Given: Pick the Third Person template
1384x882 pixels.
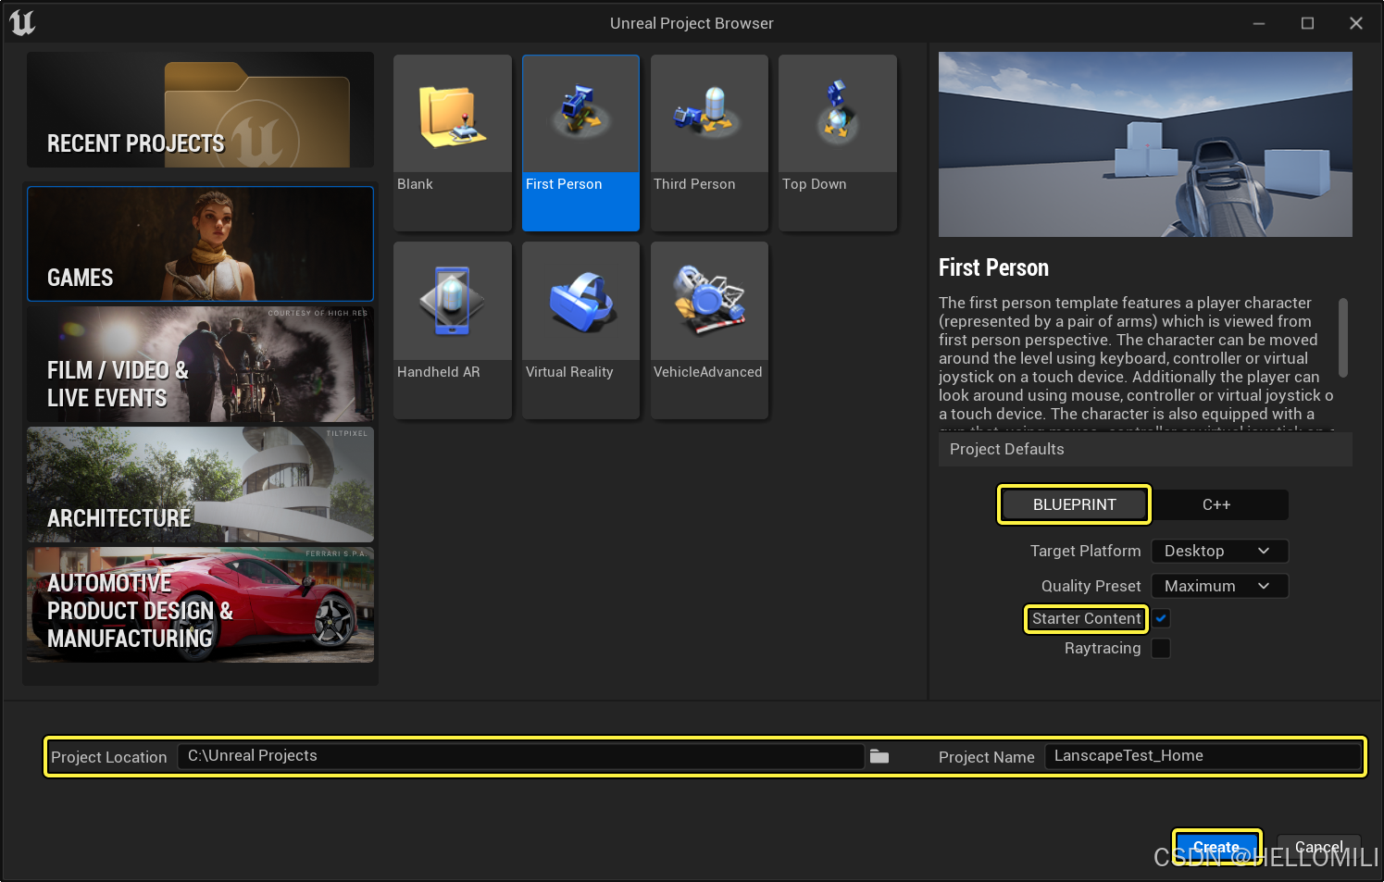Looking at the screenshot, I should pyautogui.click(x=709, y=143).
